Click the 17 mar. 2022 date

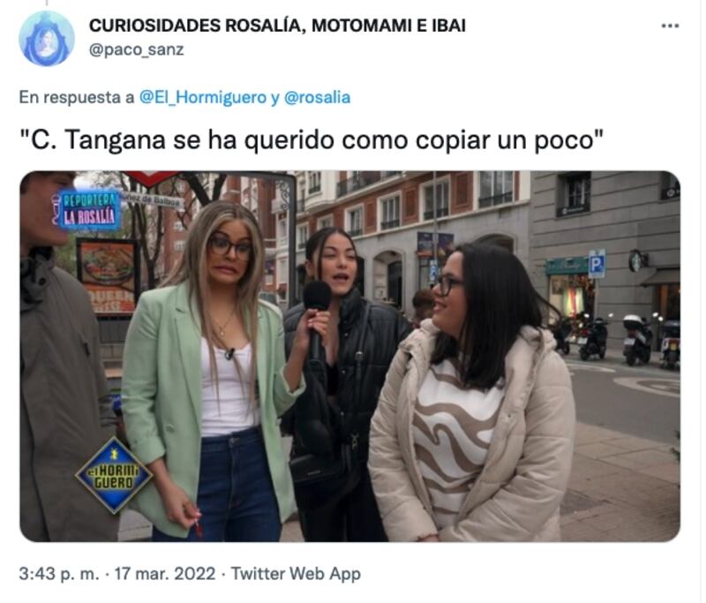coord(165,574)
